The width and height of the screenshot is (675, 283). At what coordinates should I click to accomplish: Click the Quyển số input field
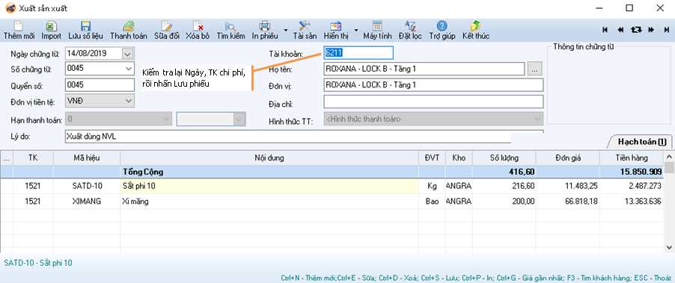pyautogui.click(x=100, y=84)
